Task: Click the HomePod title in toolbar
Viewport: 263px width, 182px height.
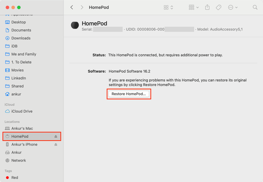Action: 99,7
